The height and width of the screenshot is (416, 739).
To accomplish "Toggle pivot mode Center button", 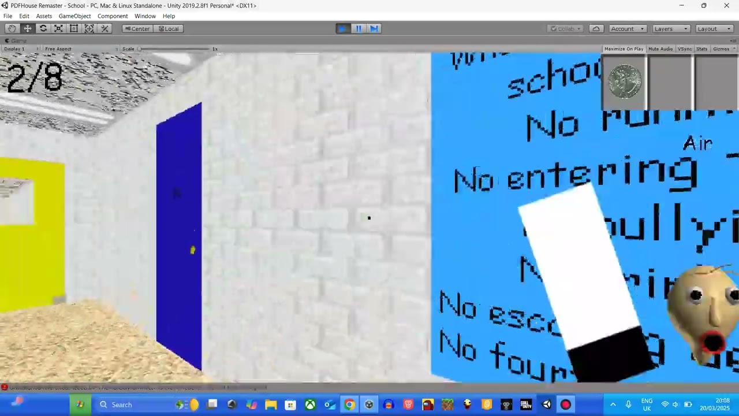I will [137, 28].
